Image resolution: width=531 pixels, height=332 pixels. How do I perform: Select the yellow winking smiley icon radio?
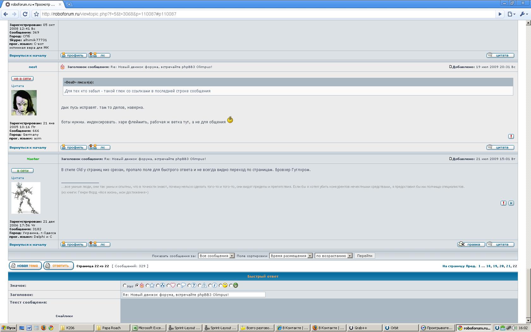[x=220, y=286]
